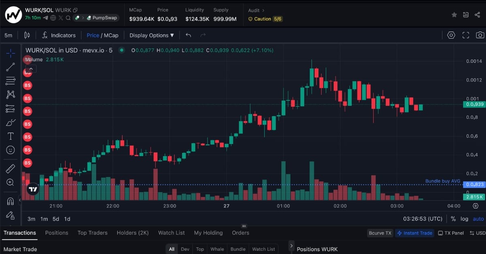Toggle lock all drawing tools
Screen dimensions: 486x254
(x=11, y=215)
